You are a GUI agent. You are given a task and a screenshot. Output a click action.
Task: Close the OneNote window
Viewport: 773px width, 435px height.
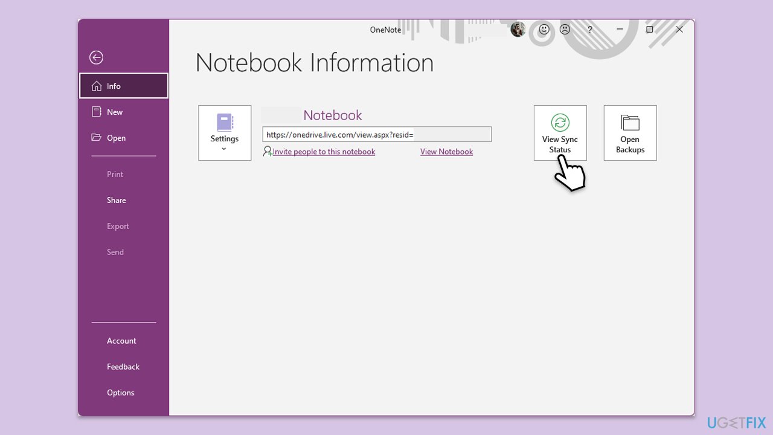pyautogui.click(x=679, y=29)
